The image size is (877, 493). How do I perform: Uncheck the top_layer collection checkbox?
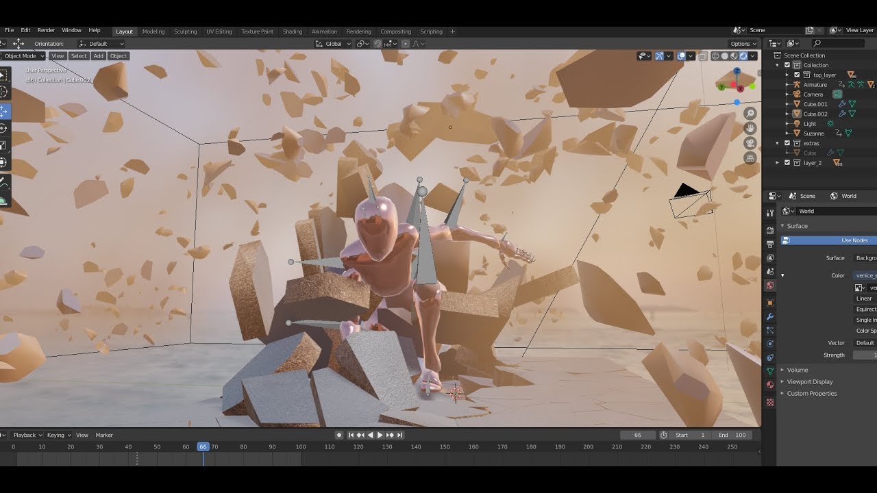796,75
